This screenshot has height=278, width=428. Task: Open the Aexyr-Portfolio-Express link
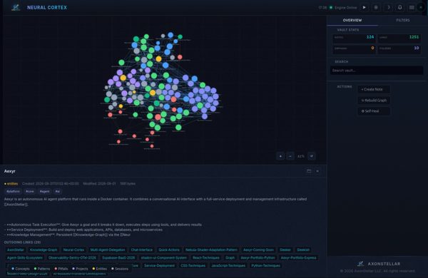(x=298, y=257)
